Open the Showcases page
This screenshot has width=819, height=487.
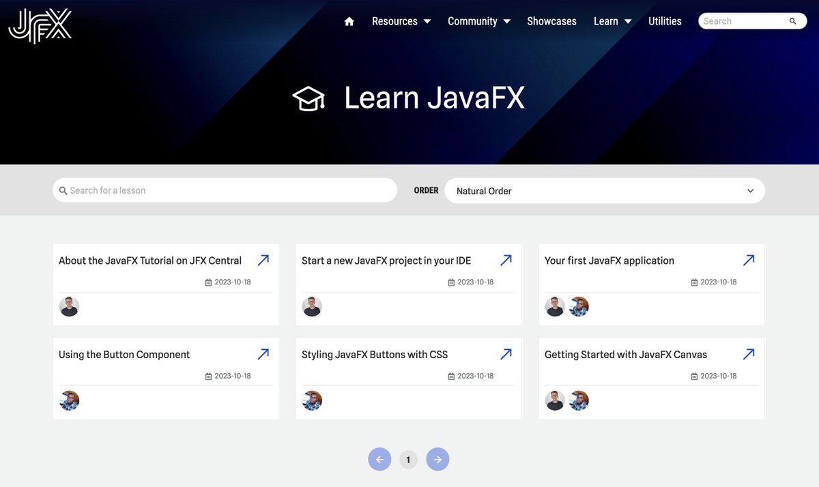click(x=551, y=21)
